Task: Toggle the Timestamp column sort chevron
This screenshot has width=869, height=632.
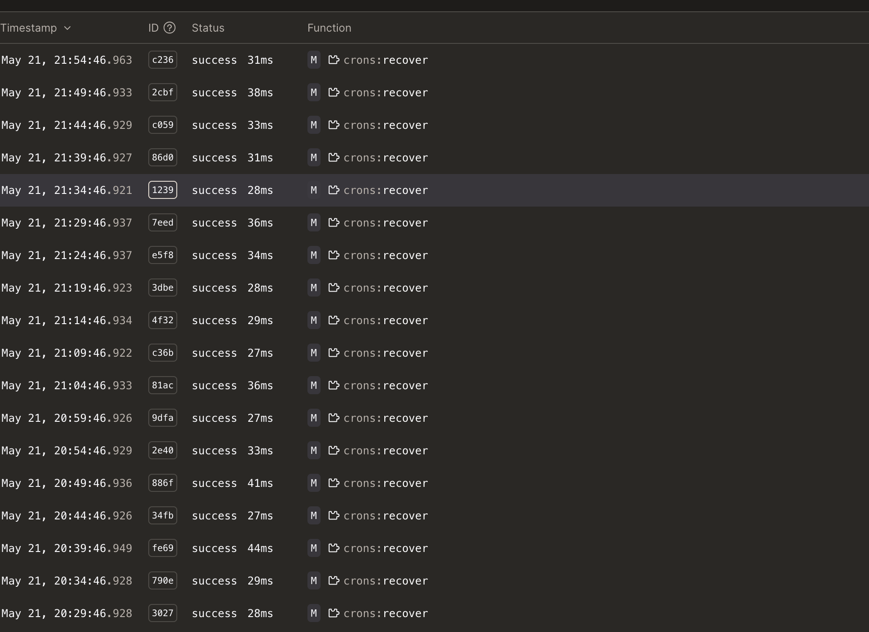Action: click(x=67, y=28)
